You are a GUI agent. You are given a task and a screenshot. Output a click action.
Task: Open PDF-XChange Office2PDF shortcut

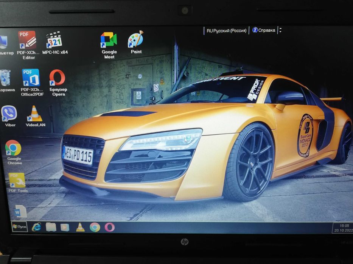coord(32,82)
